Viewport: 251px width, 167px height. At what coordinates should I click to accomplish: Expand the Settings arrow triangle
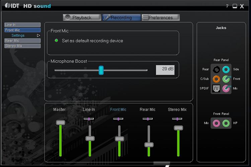38,35
